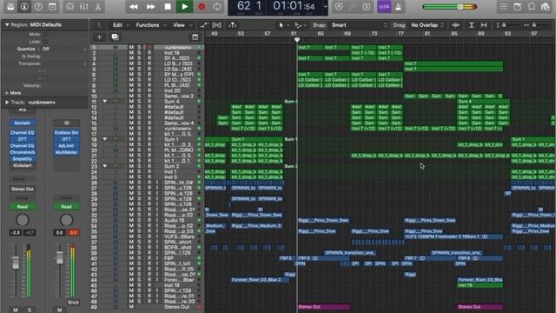Open the Editors with scissors icon
Viewport: 556px width, 313px height.
tap(98, 7)
